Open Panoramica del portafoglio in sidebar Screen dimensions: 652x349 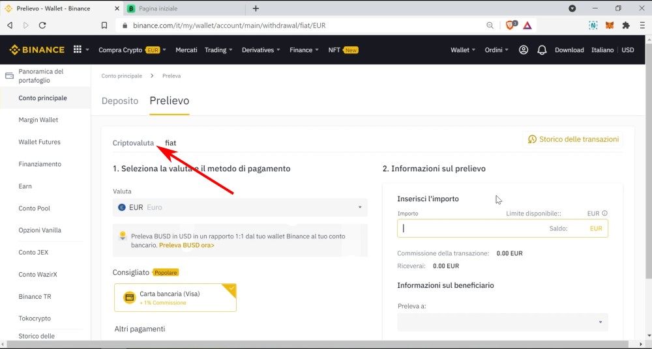coord(41,76)
